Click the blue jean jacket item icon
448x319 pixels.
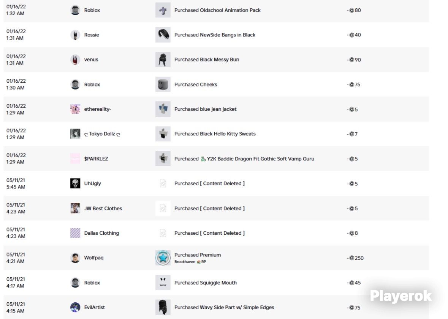pyautogui.click(x=163, y=109)
